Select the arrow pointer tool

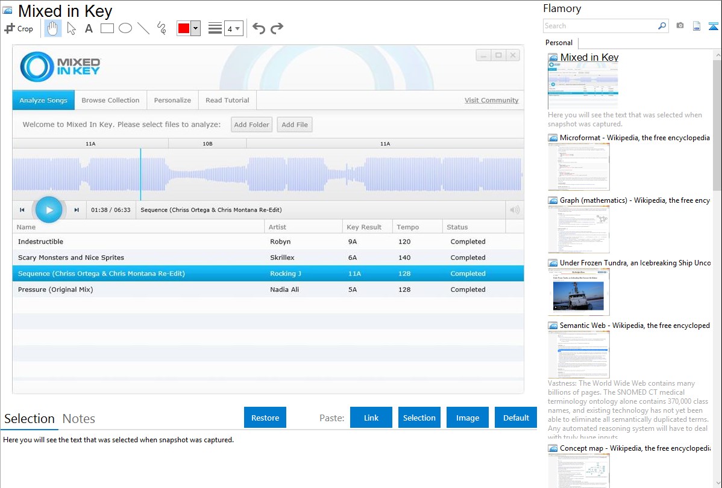pyautogui.click(x=71, y=28)
